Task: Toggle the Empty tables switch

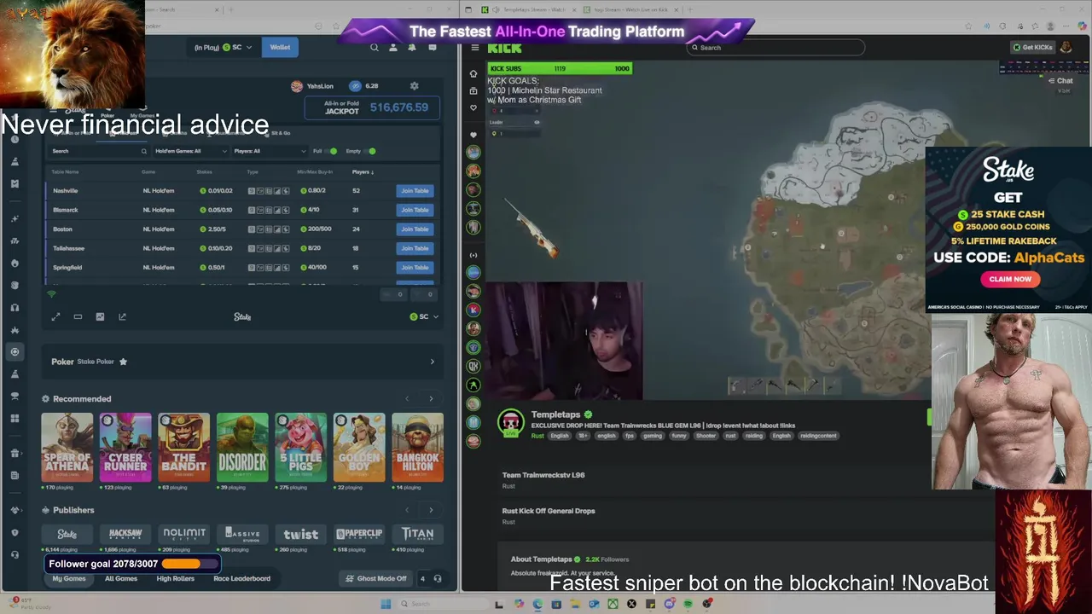Action: pyautogui.click(x=370, y=151)
